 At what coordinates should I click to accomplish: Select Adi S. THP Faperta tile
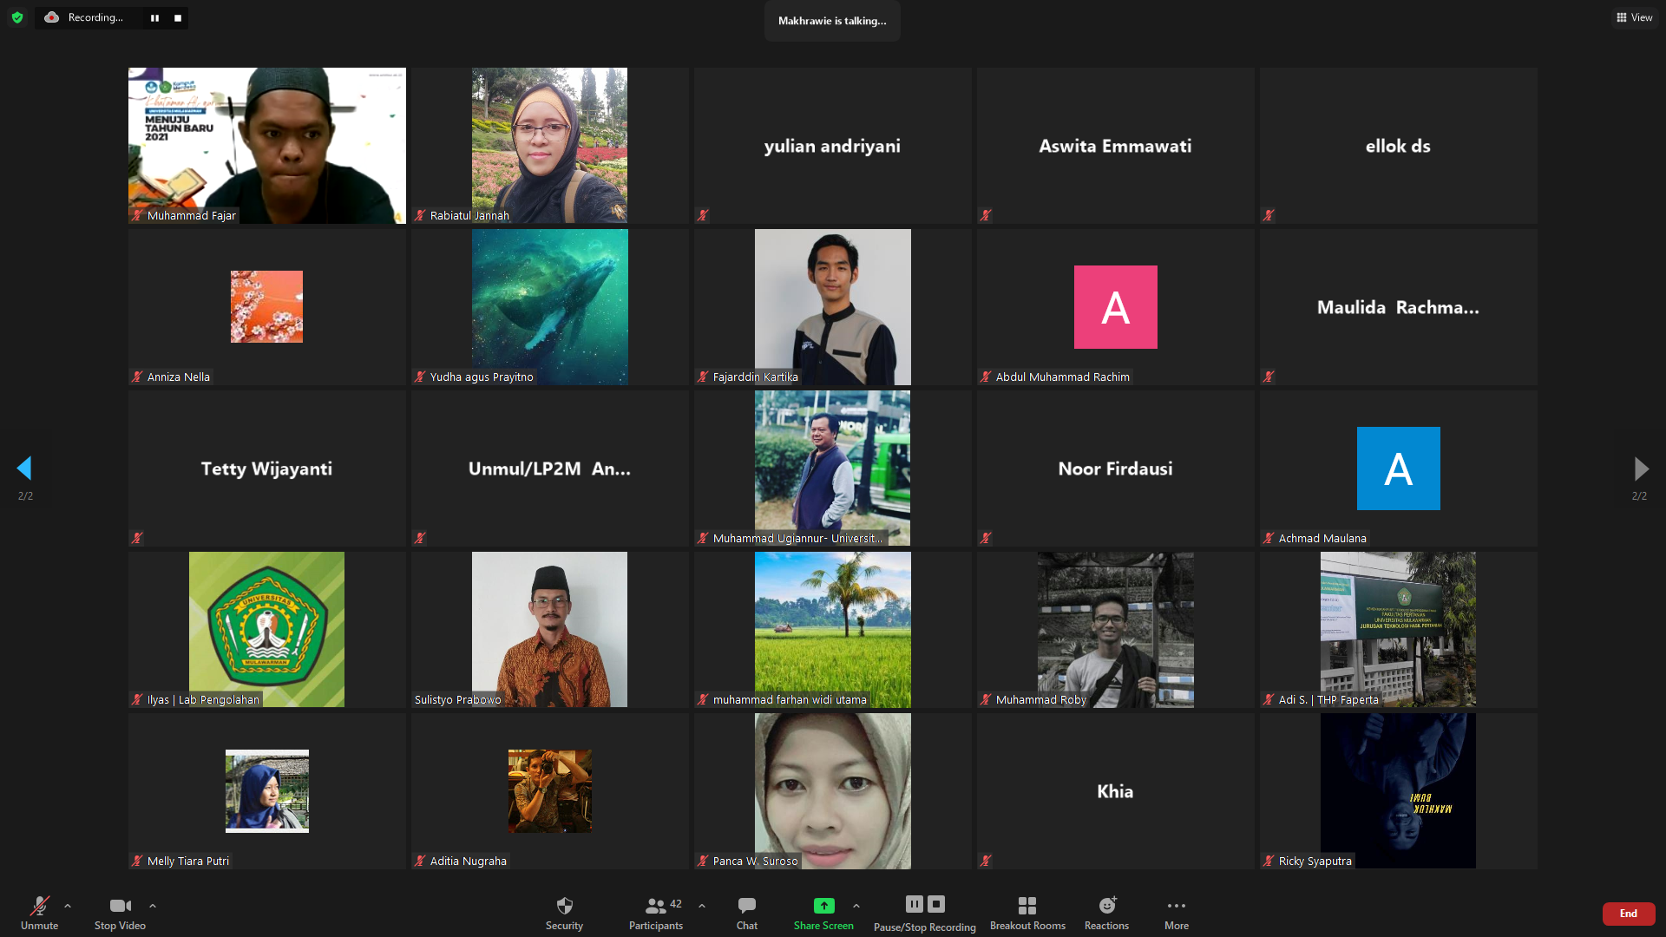[x=1398, y=630]
